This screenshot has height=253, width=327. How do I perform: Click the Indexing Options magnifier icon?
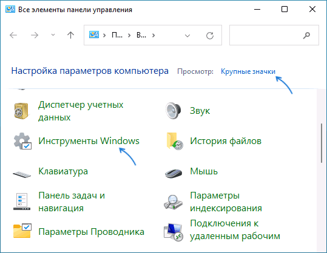point(173,202)
